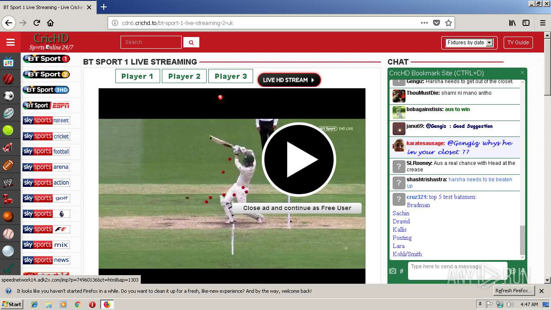Open BT Sport 1 channel link
Screen dimensions: 551x310
pos(46,59)
